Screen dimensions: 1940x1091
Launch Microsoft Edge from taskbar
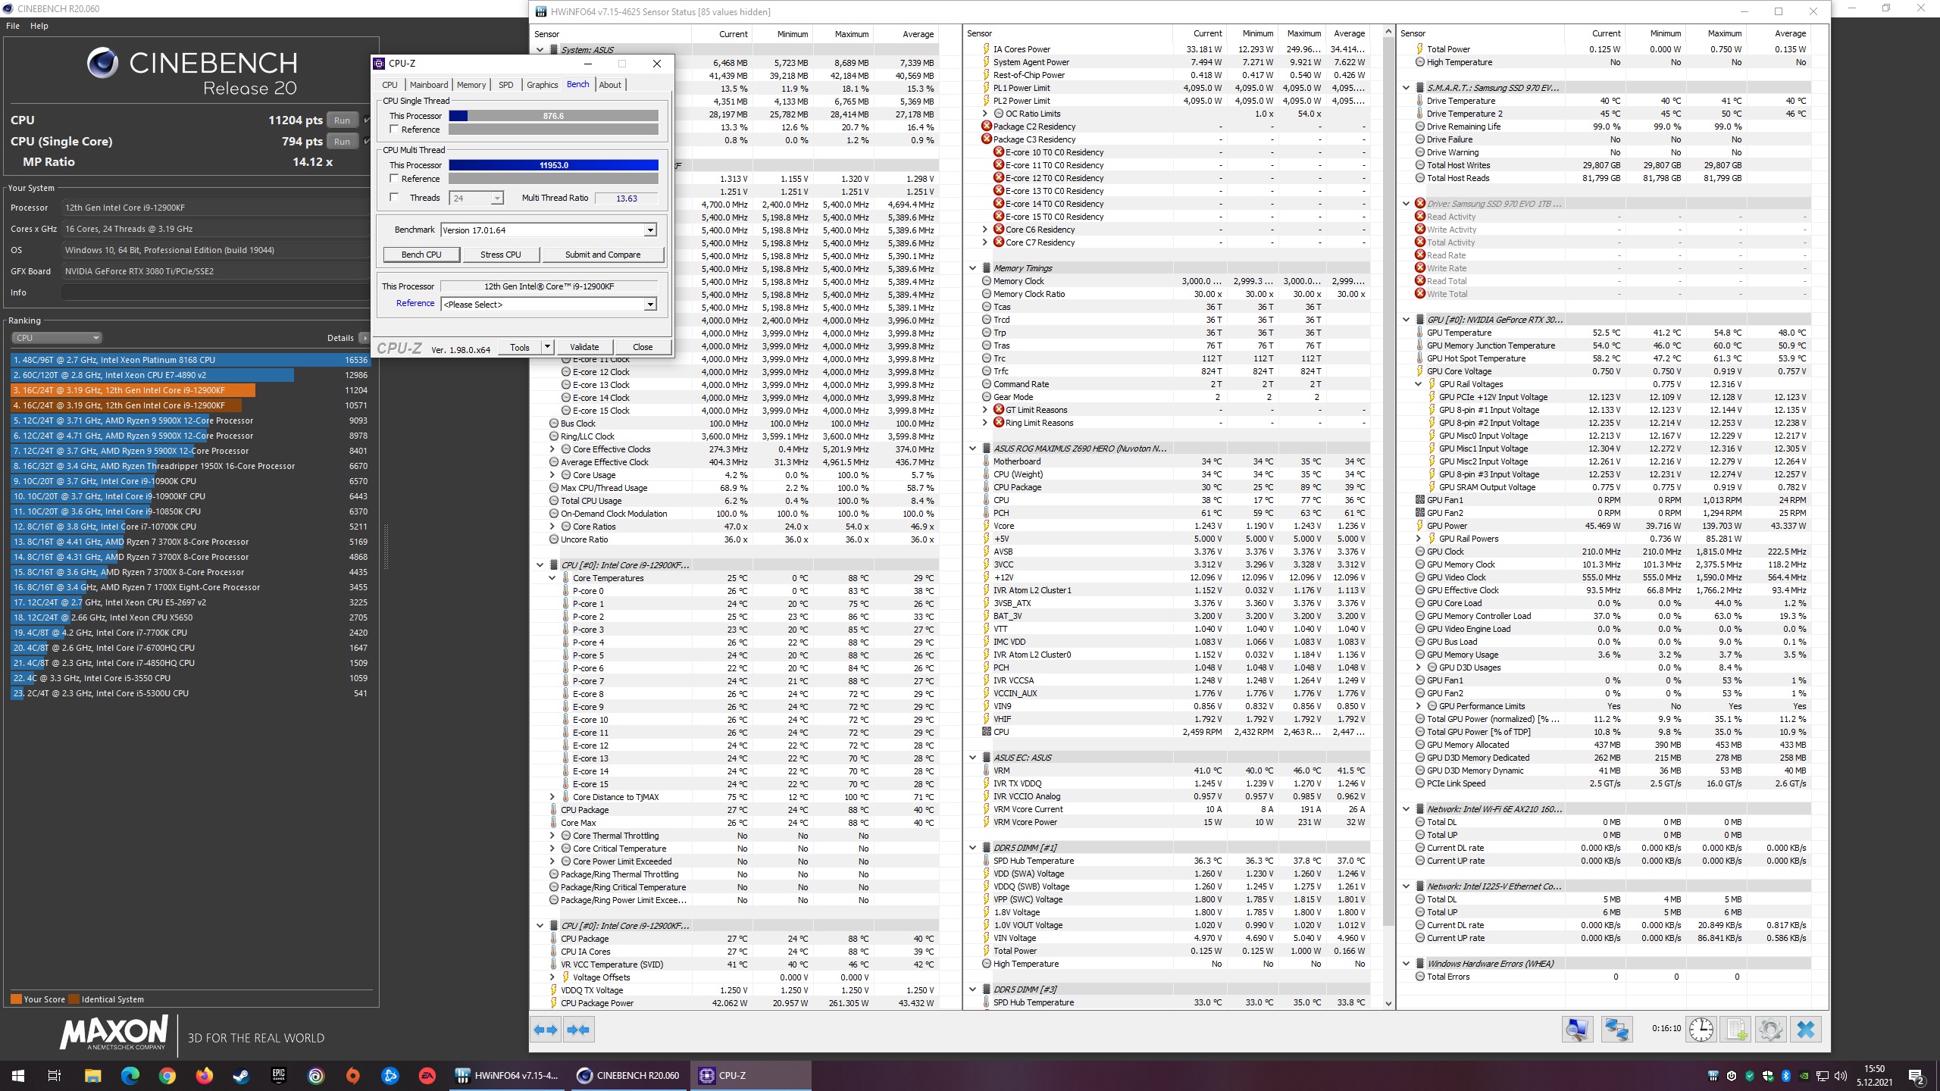(x=130, y=1075)
